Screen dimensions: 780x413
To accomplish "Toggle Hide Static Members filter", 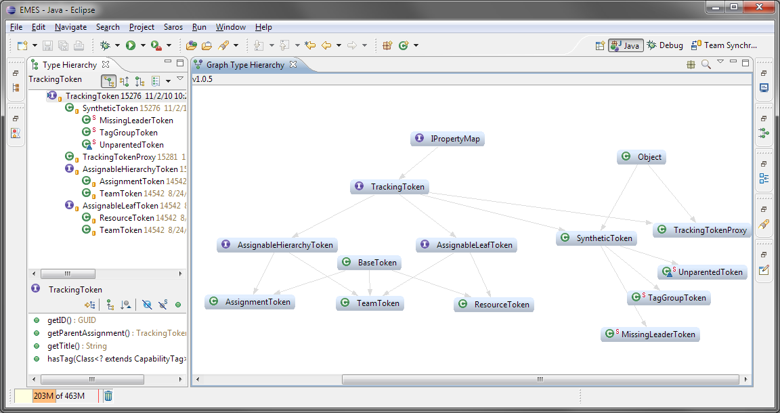I will click(x=163, y=304).
